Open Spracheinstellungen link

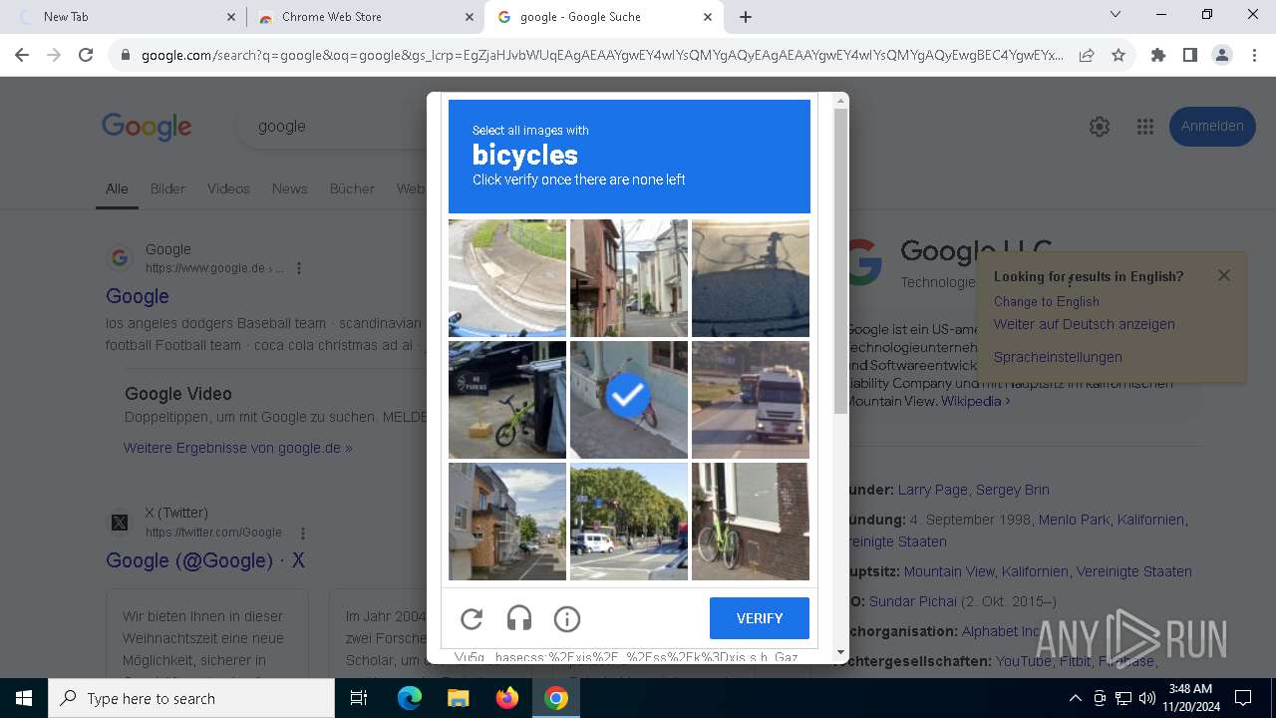click(1058, 357)
